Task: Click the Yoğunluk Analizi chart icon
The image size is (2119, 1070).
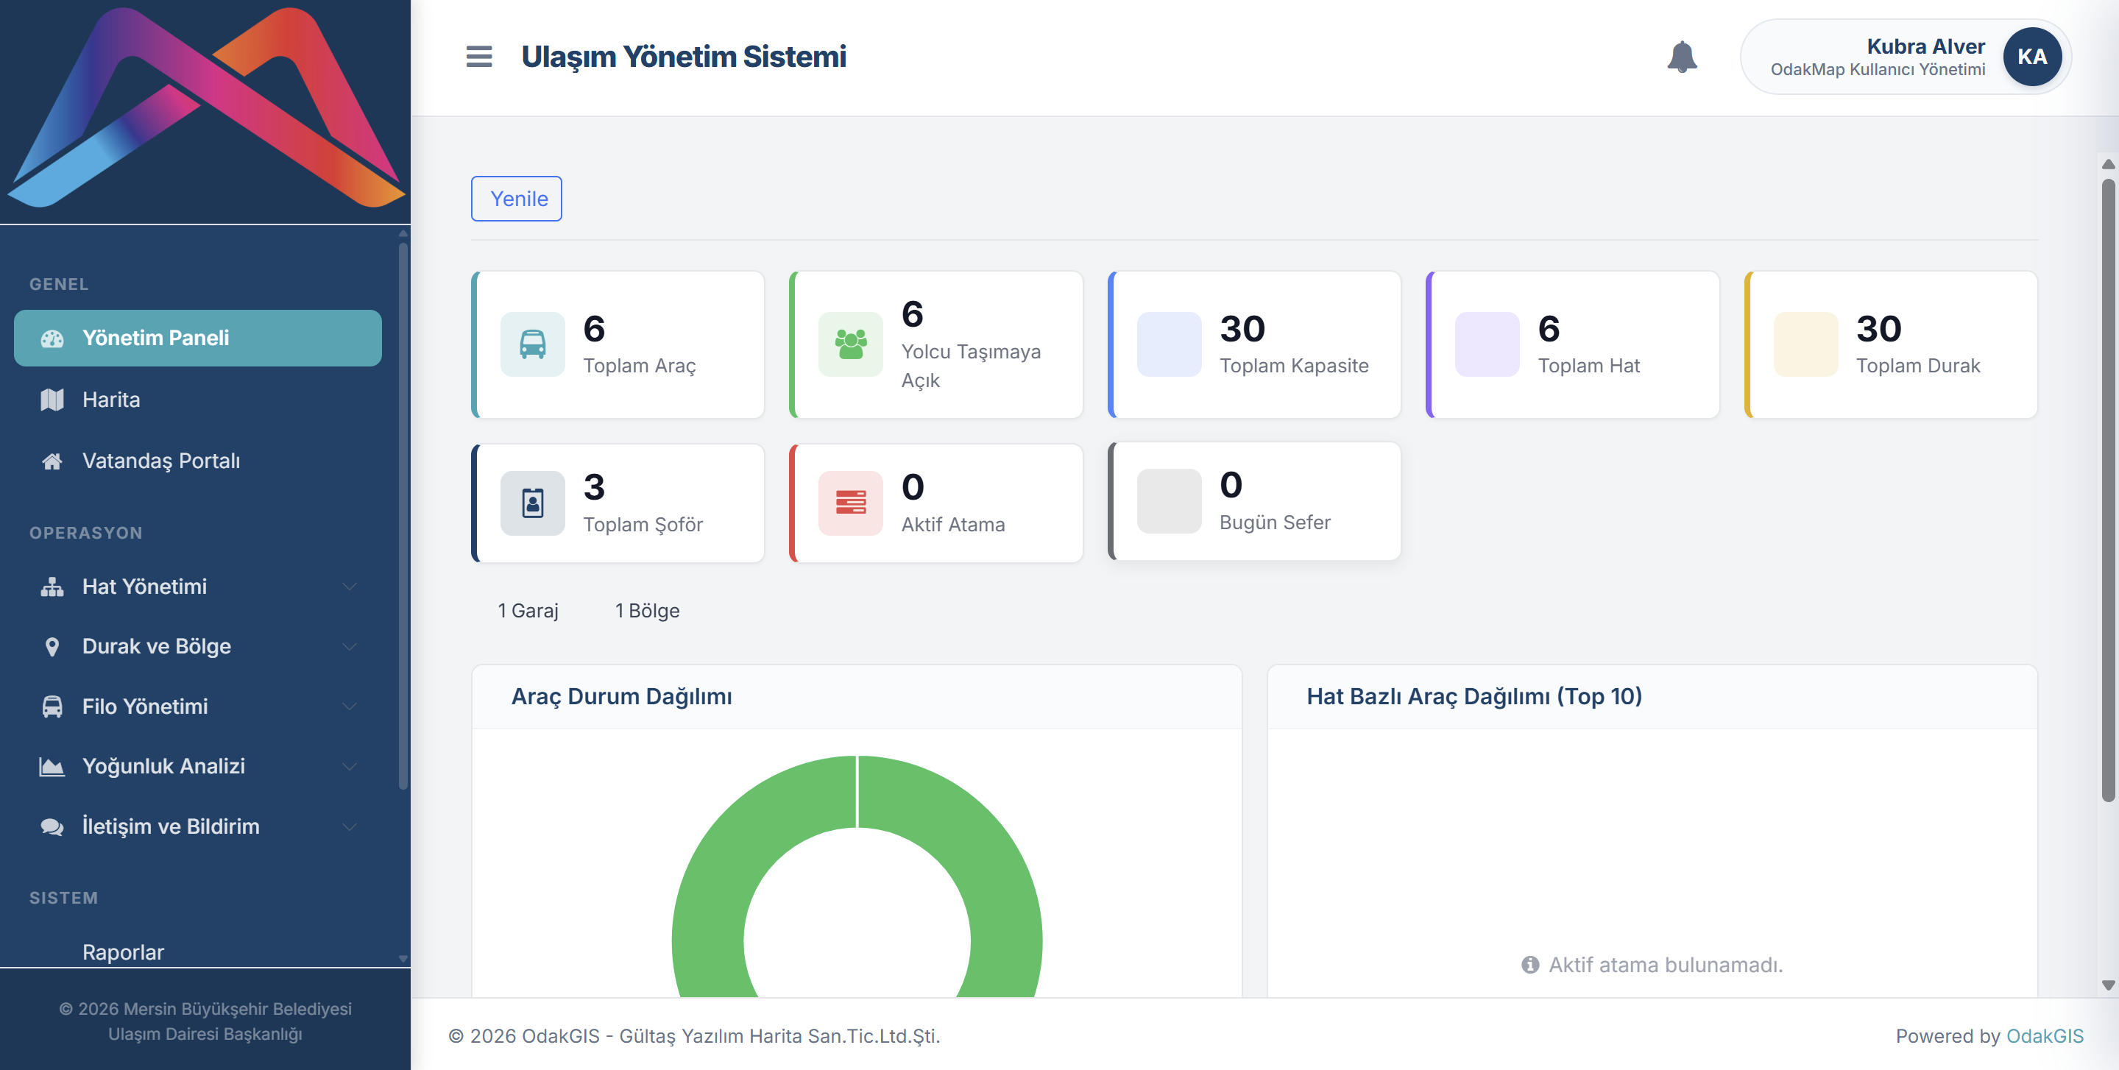Action: pyautogui.click(x=52, y=767)
